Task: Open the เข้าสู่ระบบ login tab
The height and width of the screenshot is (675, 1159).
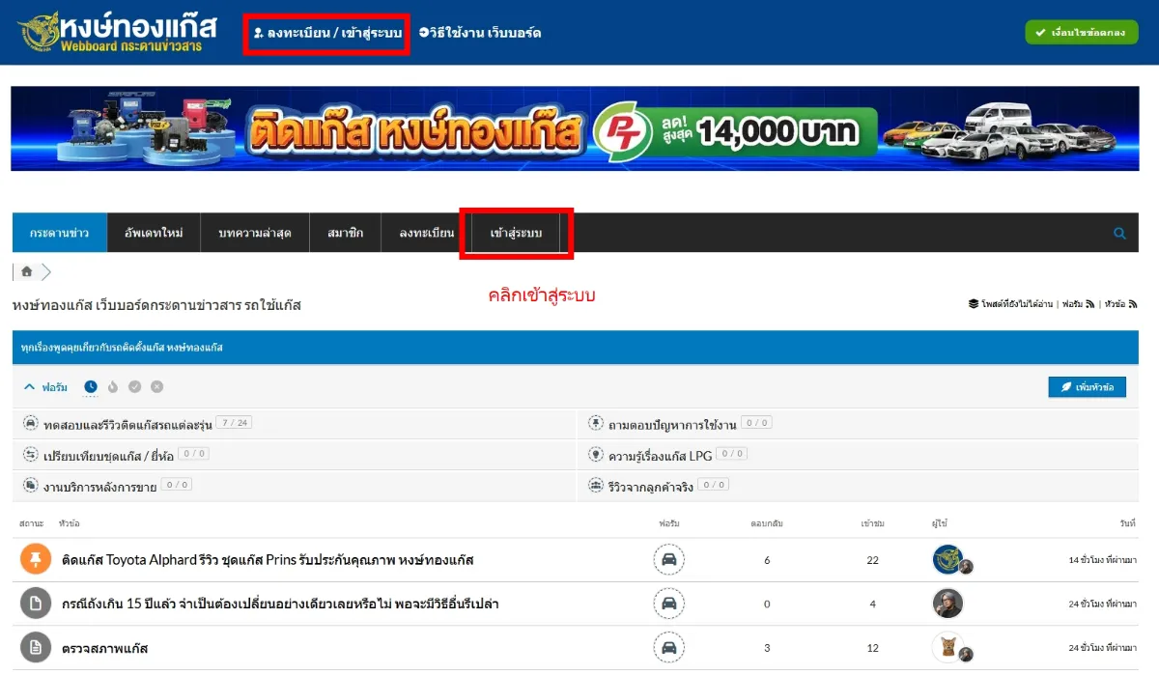Action: click(516, 234)
